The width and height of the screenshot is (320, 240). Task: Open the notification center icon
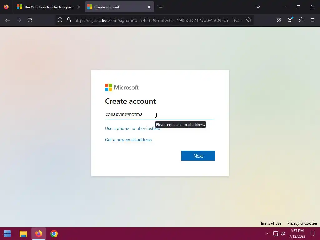tap(312, 234)
